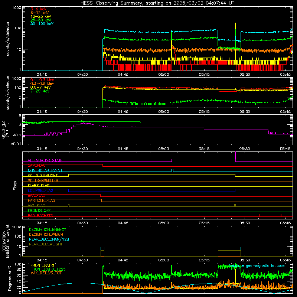Select the red 3-6 keV legend label
The width and height of the screenshot is (297, 297).
(38, 9)
